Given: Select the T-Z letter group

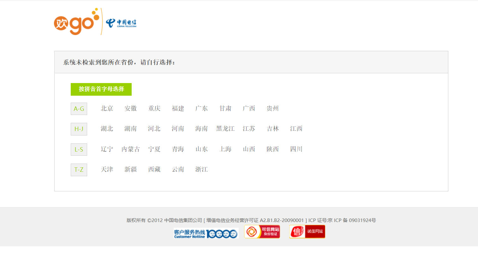Looking at the screenshot, I should [x=79, y=170].
